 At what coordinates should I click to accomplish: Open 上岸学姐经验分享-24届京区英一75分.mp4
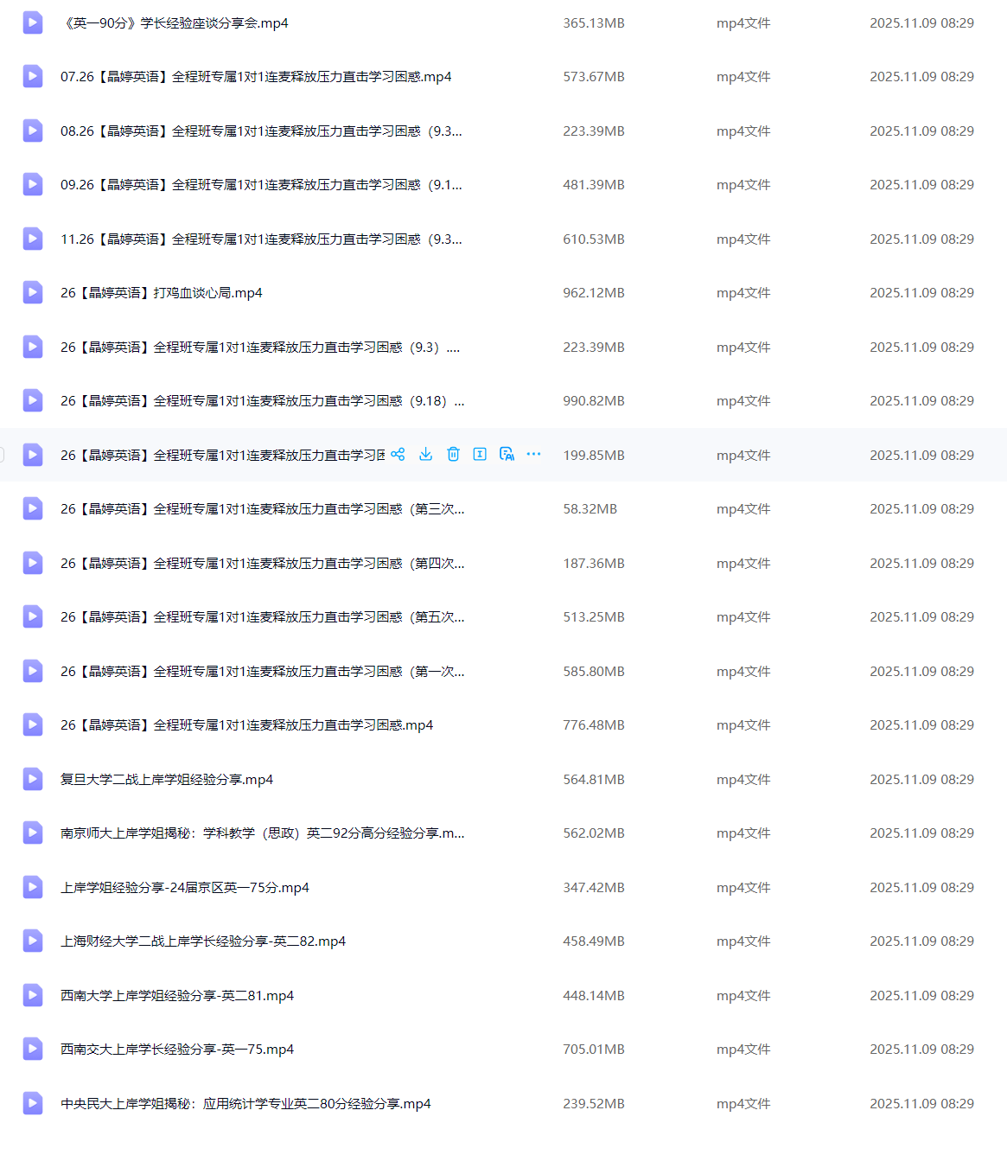[185, 888]
